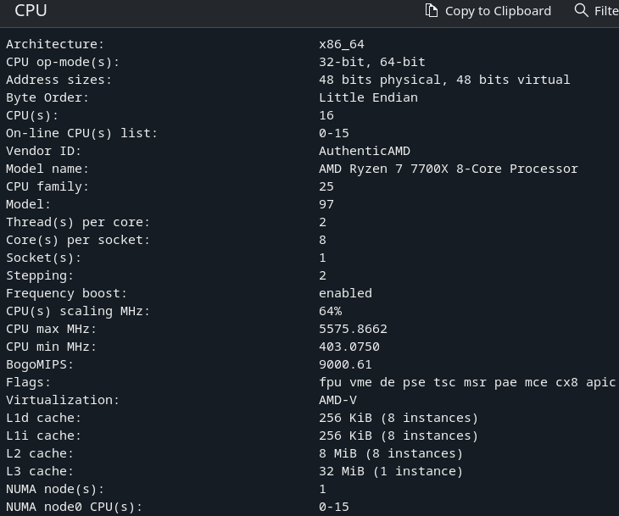
Task: Click the Filter label text
Action: [606, 11]
